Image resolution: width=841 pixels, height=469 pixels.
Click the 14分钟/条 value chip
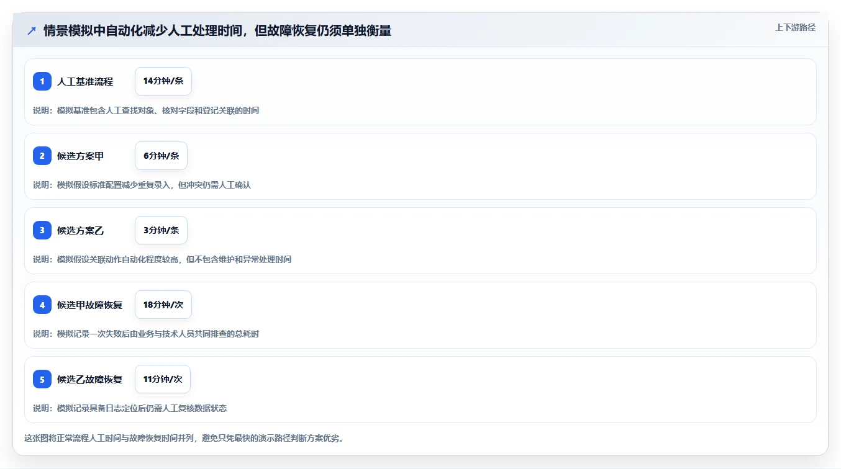(x=163, y=81)
